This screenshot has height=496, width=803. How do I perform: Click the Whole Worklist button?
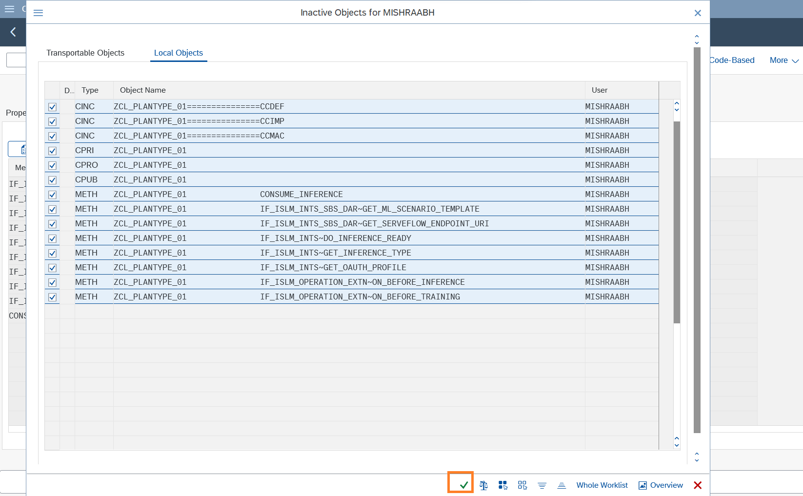pos(602,485)
